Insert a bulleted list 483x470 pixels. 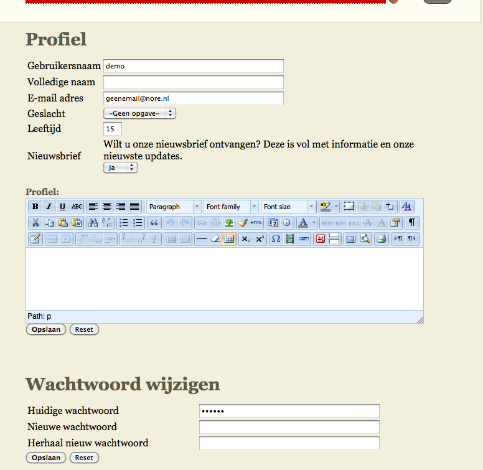(123, 223)
